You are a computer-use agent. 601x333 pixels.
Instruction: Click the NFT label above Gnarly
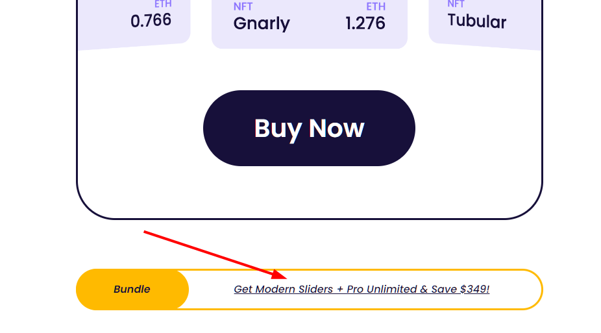tap(243, 6)
